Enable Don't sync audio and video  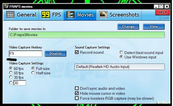[x=77, y=88]
